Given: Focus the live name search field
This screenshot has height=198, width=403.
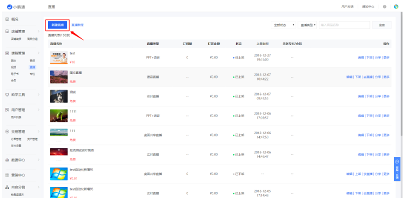Looking at the screenshot, I should tap(344, 25).
